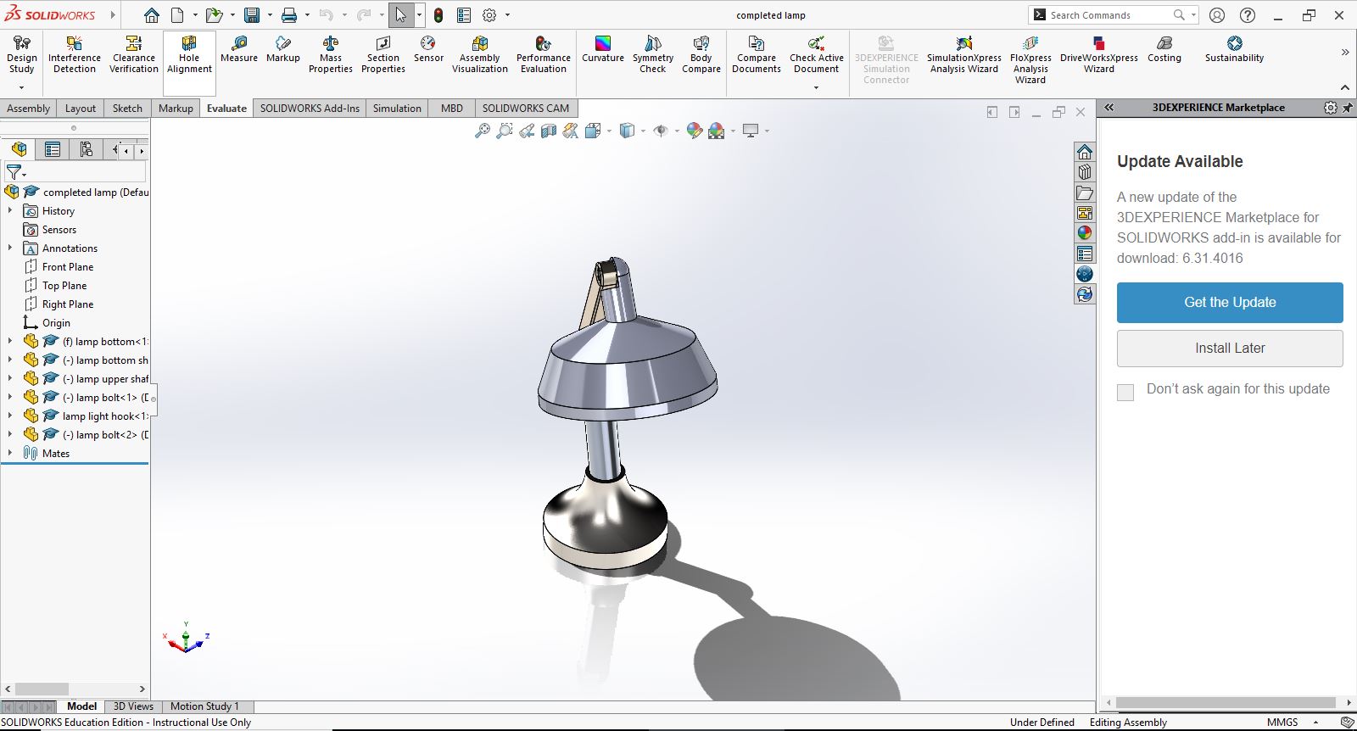The height and width of the screenshot is (731, 1357).
Task: Activate the Hole Alignment tool
Action: coord(189,54)
